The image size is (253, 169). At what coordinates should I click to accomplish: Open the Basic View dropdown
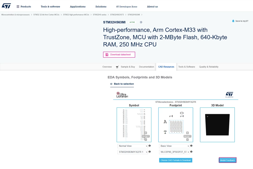[174, 146]
